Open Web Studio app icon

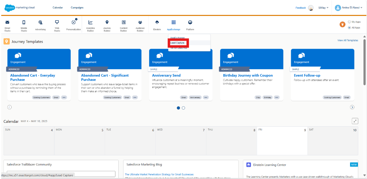(x=57, y=22)
